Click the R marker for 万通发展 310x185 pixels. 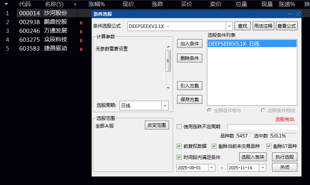coord(81,32)
